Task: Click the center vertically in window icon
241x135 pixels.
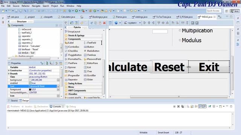Action: (x=197, y=23)
